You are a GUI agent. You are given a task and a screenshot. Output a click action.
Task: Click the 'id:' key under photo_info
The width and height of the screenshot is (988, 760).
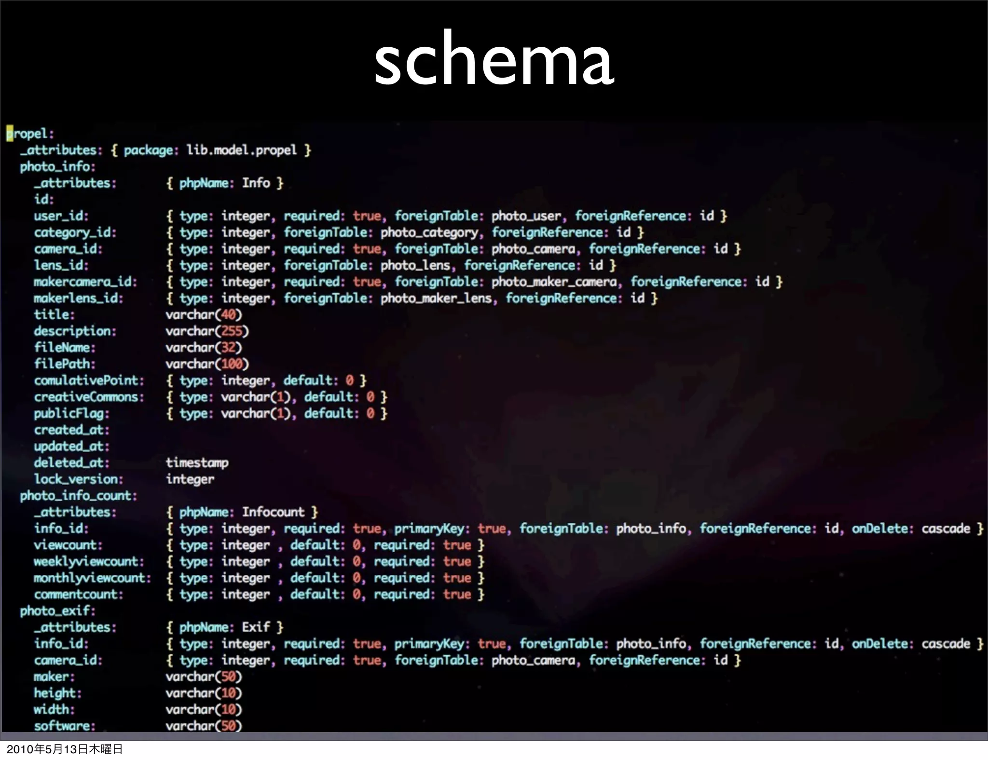(x=44, y=200)
